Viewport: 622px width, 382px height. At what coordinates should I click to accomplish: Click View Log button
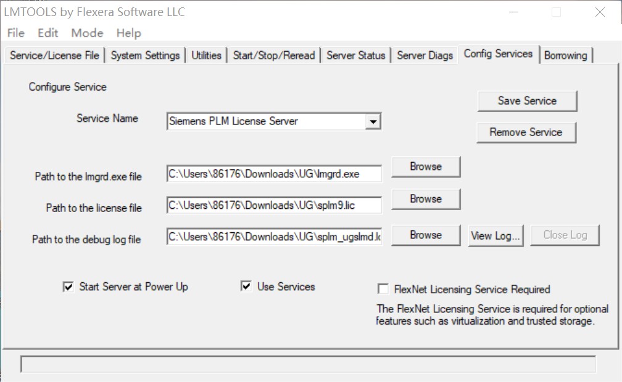[496, 236]
